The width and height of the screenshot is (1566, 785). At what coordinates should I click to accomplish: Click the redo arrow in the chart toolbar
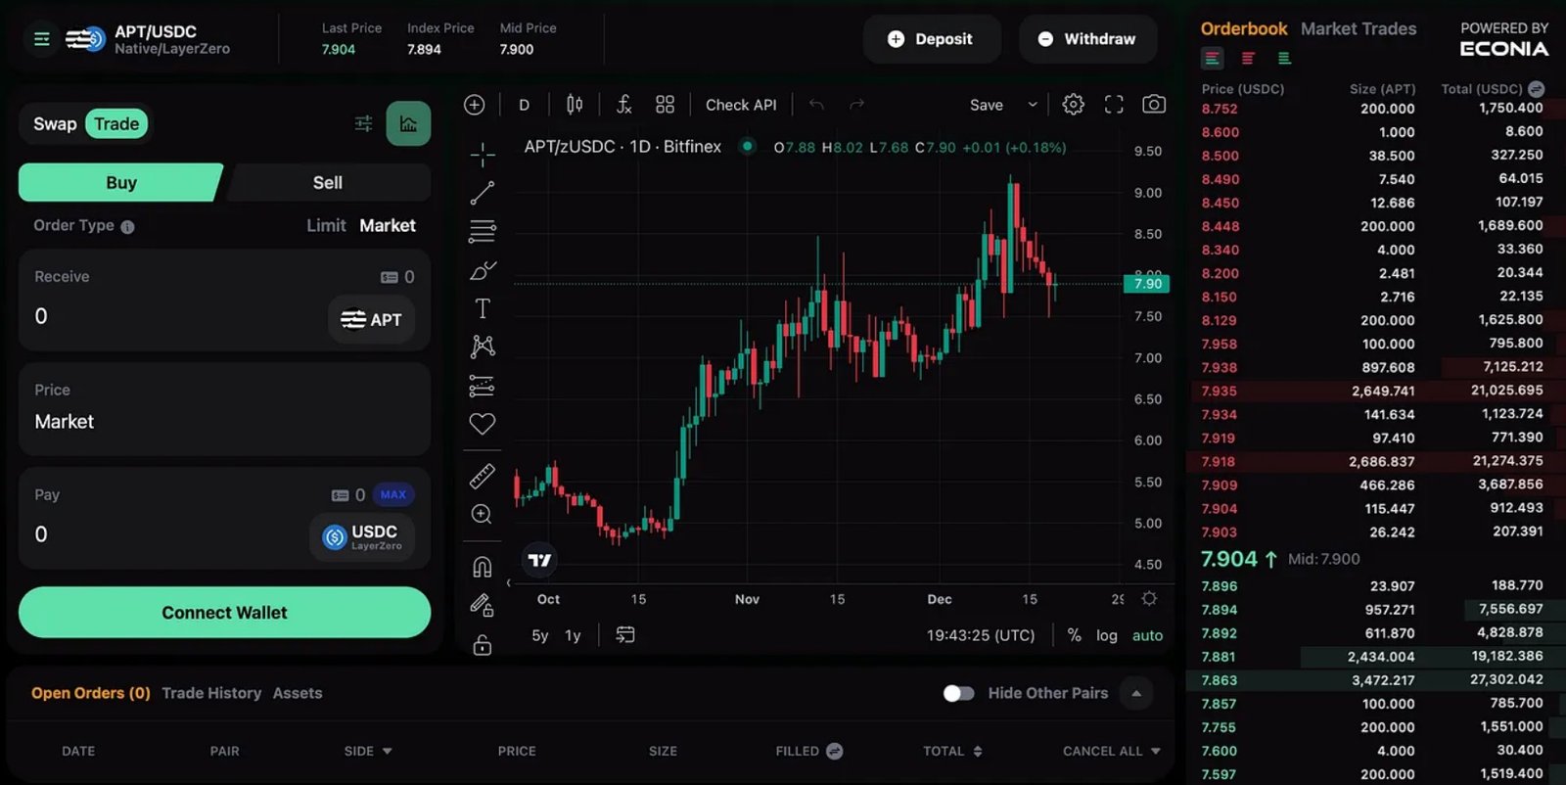point(856,105)
